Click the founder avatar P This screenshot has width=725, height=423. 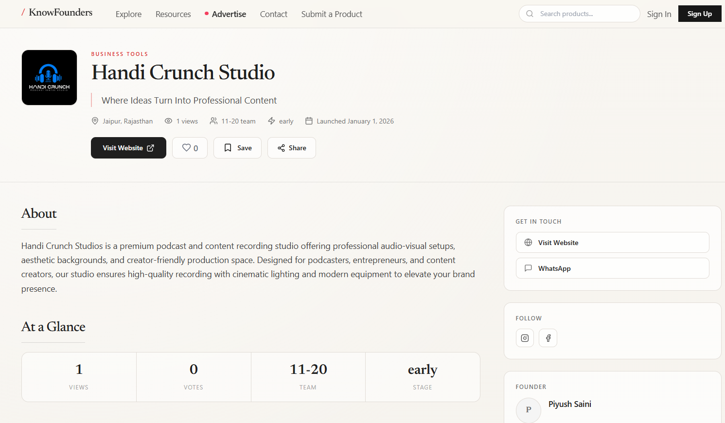pos(529,410)
